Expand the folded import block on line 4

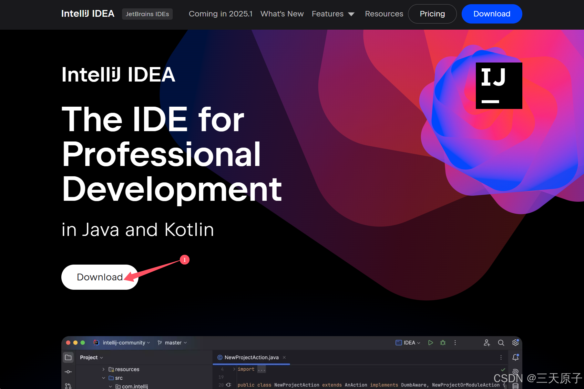pos(234,369)
